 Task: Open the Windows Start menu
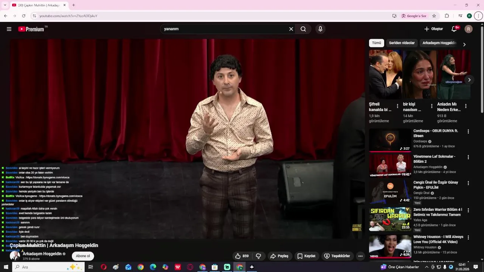6,267
